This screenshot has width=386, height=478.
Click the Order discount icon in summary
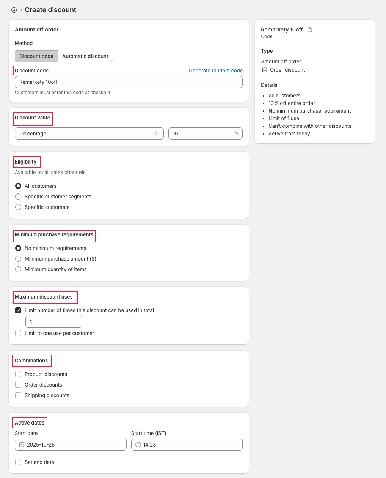point(265,70)
